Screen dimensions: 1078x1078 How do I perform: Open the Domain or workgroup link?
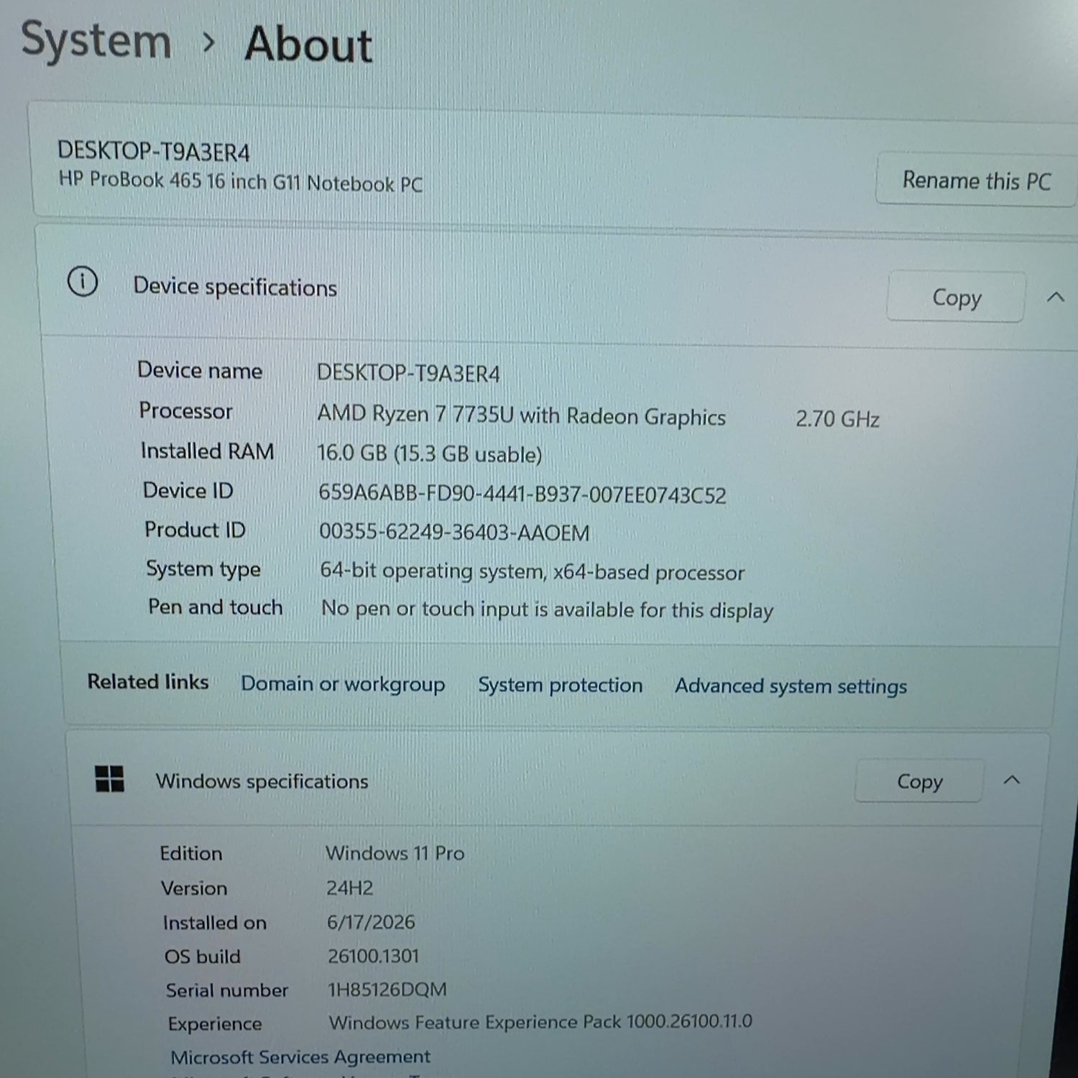(x=343, y=683)
